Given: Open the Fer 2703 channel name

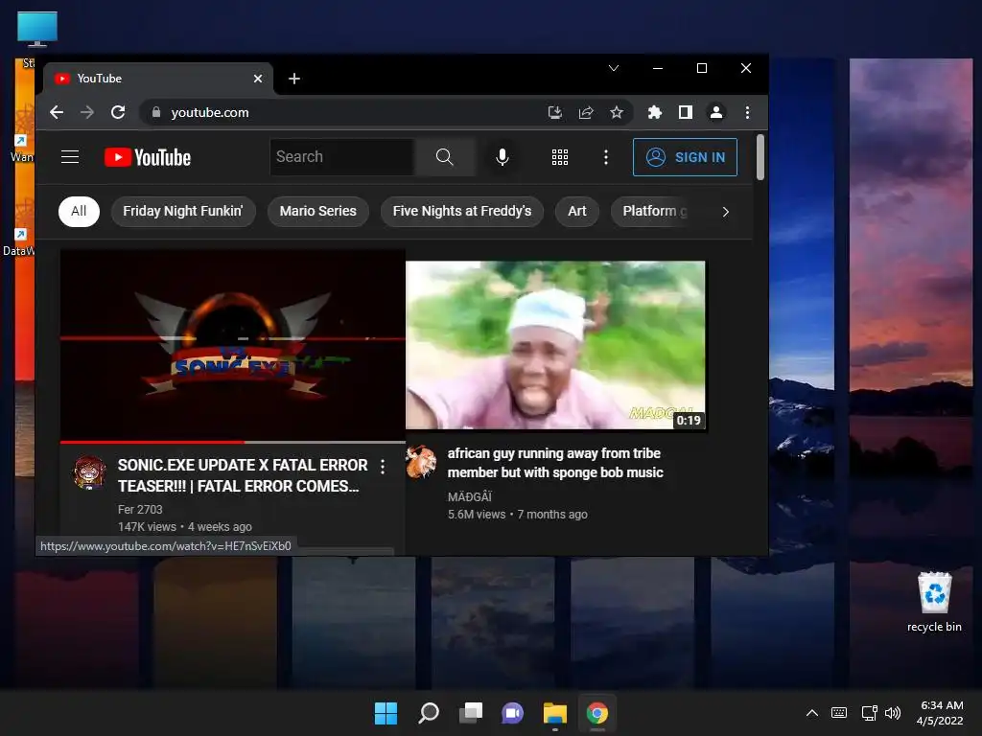Looking at the screenshot, I should (x=140, y=510).
